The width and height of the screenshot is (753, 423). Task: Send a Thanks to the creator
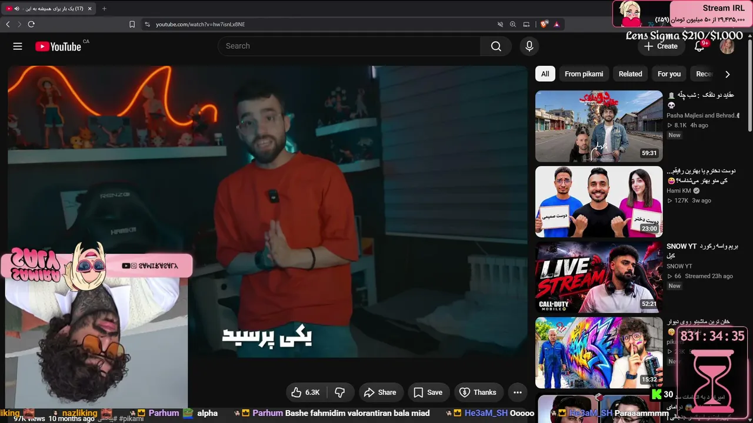[478, 392]
